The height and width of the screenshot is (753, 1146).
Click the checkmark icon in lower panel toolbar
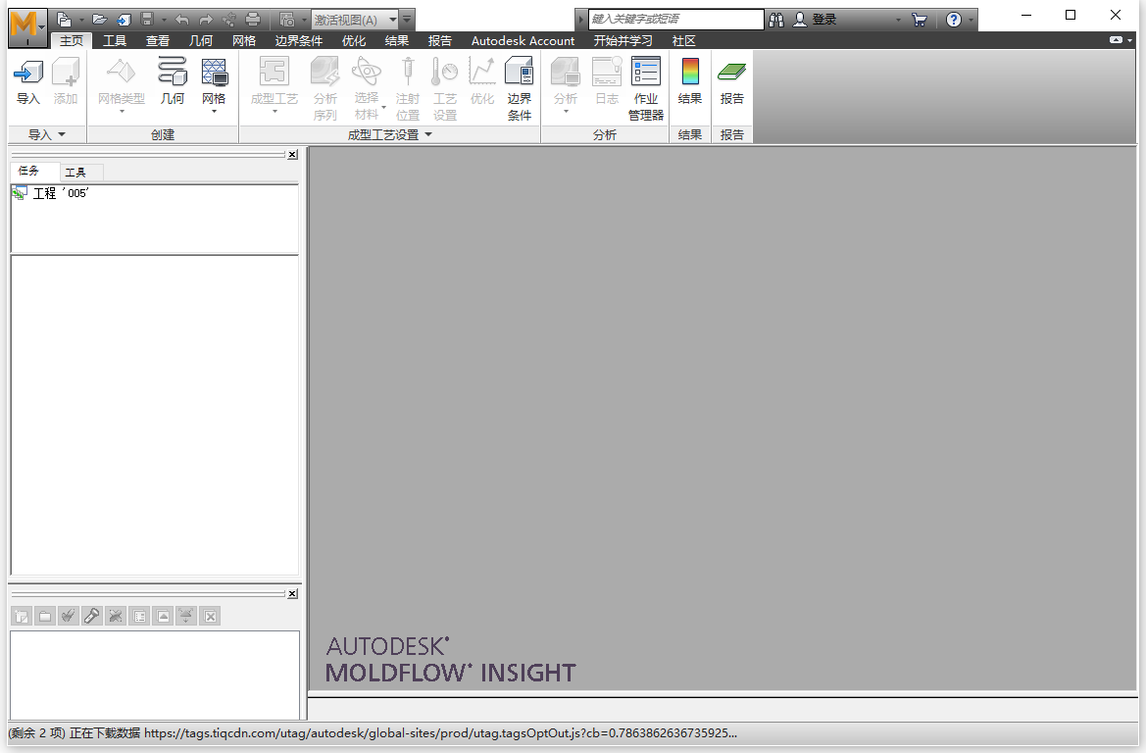pos(69,617)
